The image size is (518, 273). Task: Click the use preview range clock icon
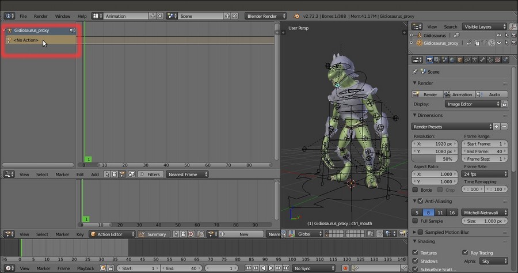(x=103, y=268)
